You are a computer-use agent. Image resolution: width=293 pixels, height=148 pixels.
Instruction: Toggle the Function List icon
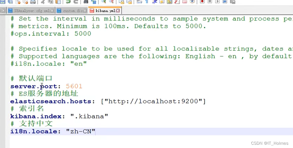(x=177, y=2)
